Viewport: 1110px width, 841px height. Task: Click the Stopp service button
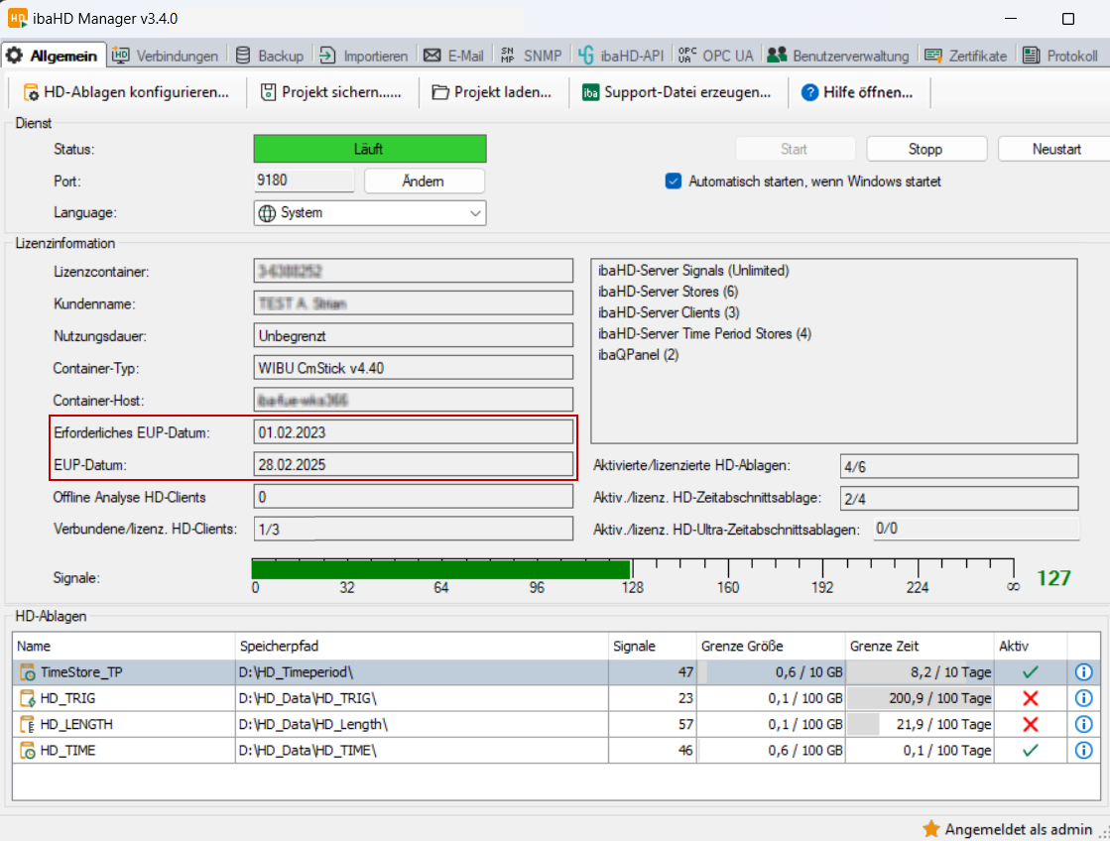point(925,149)
